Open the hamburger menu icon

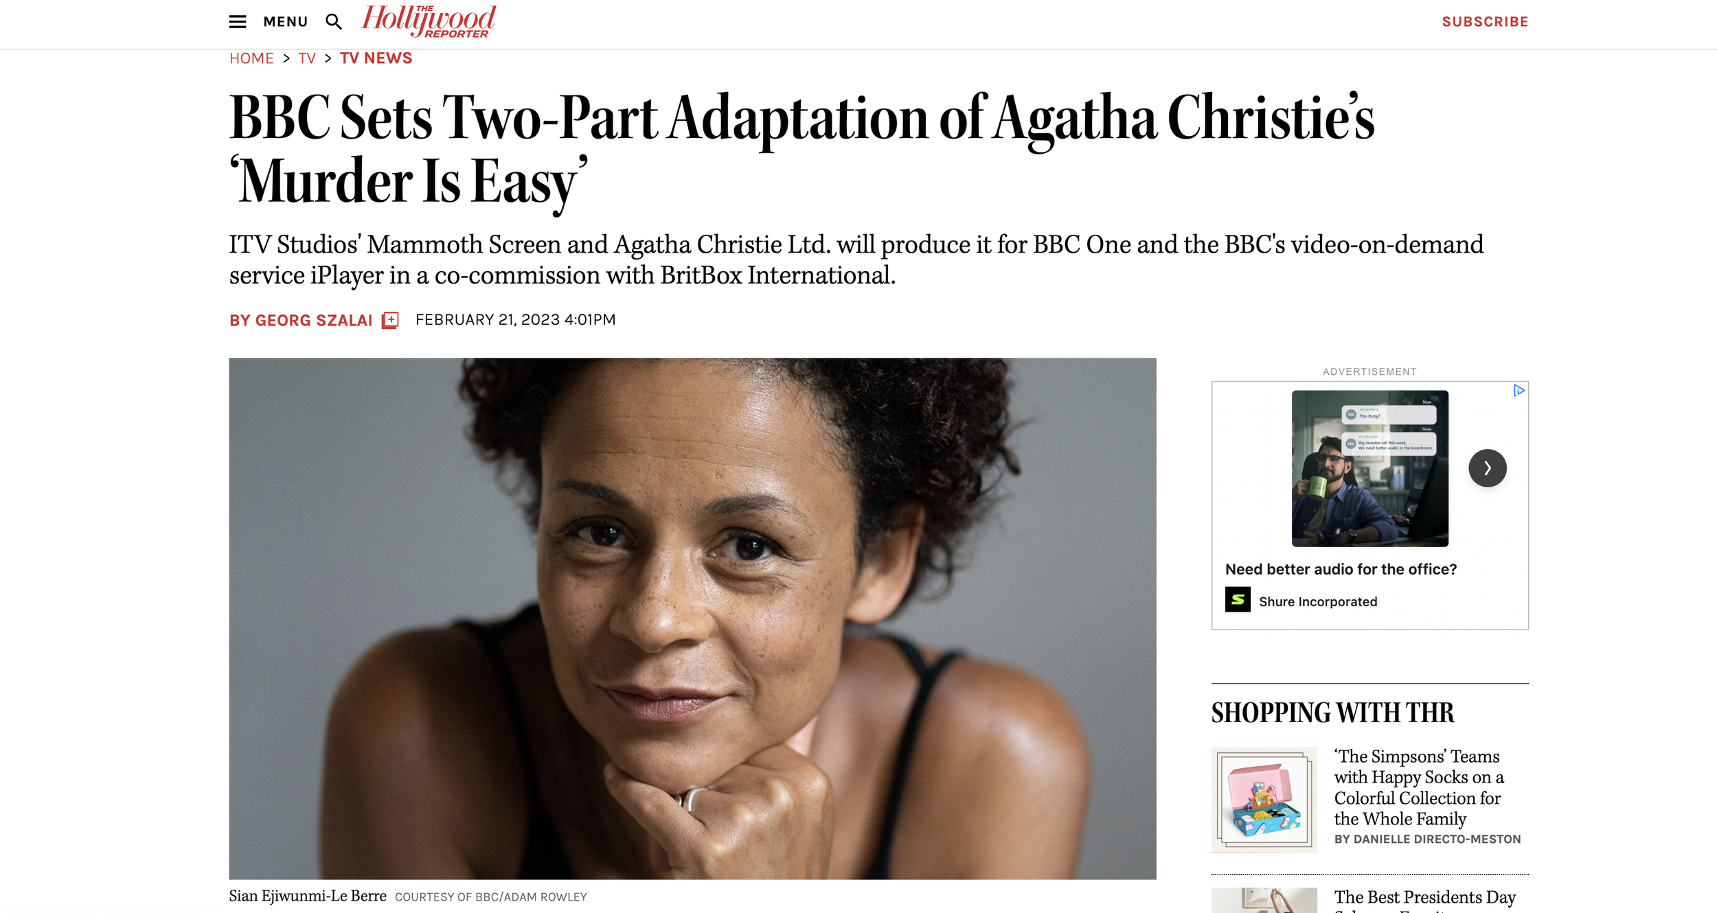(238, 22)
